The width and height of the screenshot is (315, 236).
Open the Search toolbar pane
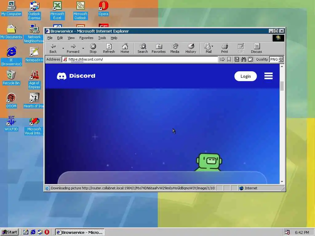click(x=143, y=48)
